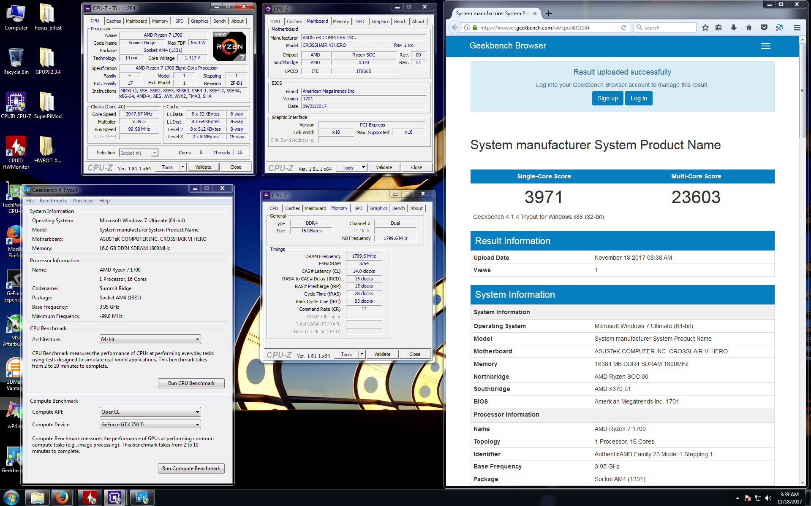Screen dimensions: 811x506
Task: Click the Firefox Search box
Action: (665, 27)
